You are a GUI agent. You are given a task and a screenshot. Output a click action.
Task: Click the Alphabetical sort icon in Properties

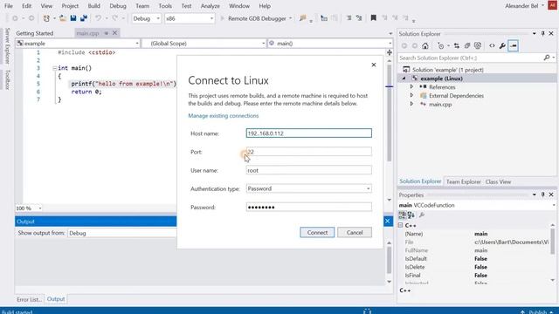tap(411, 215)
